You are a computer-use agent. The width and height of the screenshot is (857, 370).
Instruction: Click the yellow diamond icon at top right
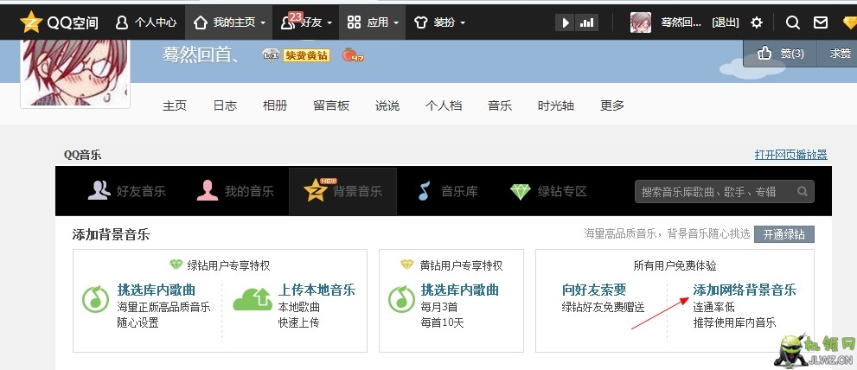click(849, 22)
